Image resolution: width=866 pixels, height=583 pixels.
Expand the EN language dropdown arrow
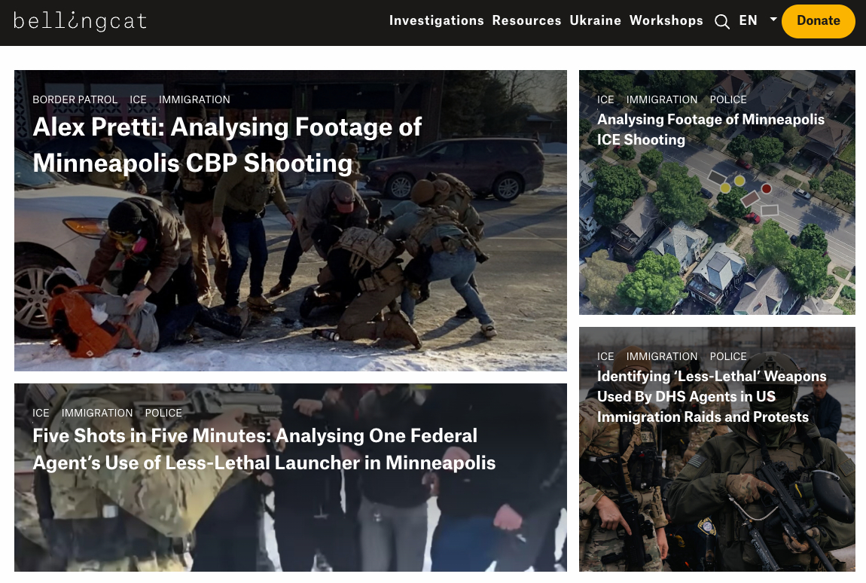pyautogui.click(x=773, y=20)
